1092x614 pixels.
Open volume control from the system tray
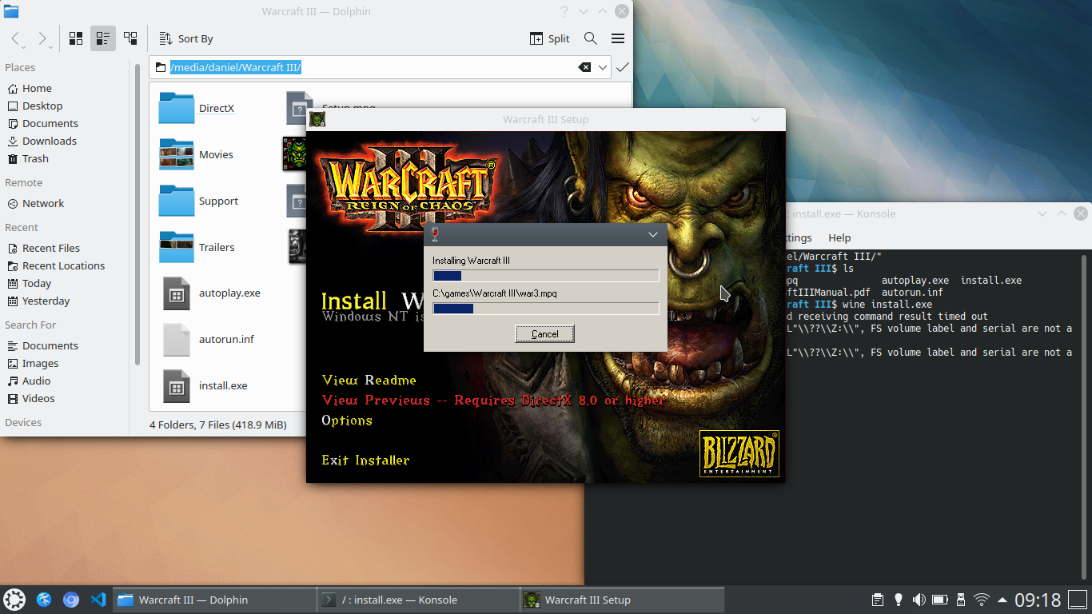tap(919, 599)
